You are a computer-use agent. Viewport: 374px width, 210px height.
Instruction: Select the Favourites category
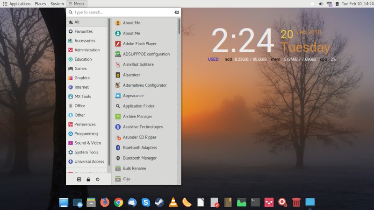point(83,31)
